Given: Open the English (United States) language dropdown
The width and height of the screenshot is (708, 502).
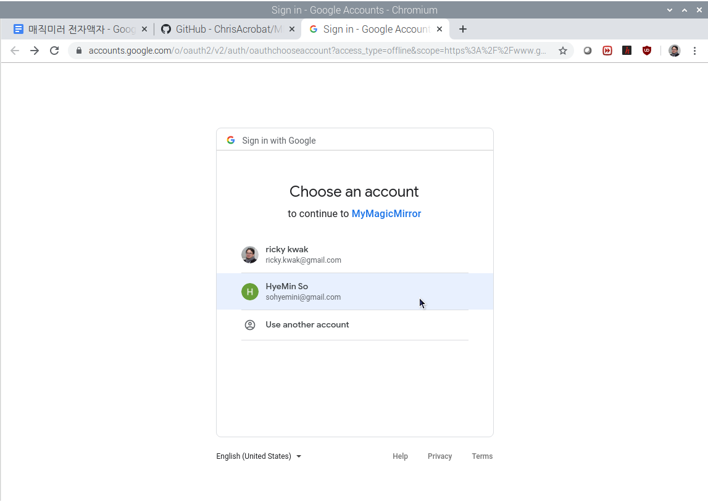Looking at the screenshot, I should (259, 456).
